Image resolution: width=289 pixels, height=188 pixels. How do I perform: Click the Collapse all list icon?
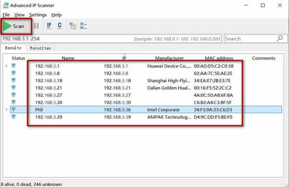point(83,26)
